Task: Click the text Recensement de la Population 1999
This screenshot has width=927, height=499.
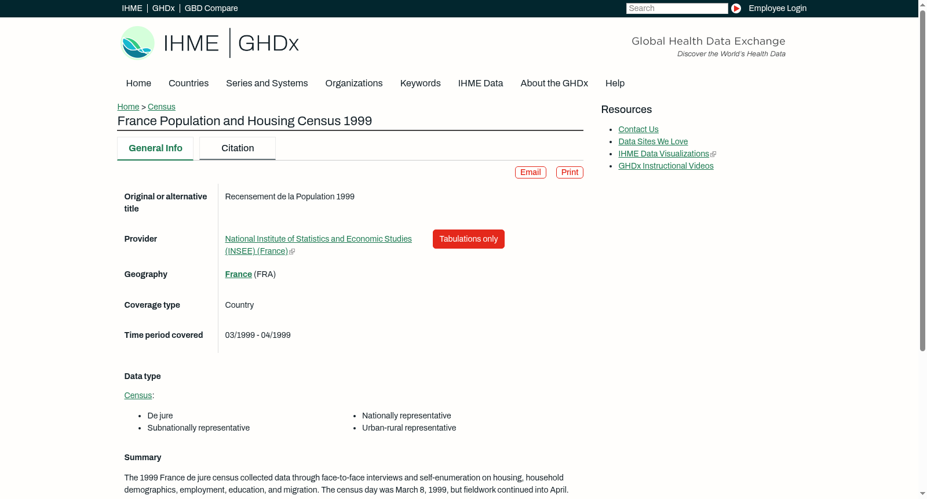Action: pyautogui.click(x=290, y=196)
